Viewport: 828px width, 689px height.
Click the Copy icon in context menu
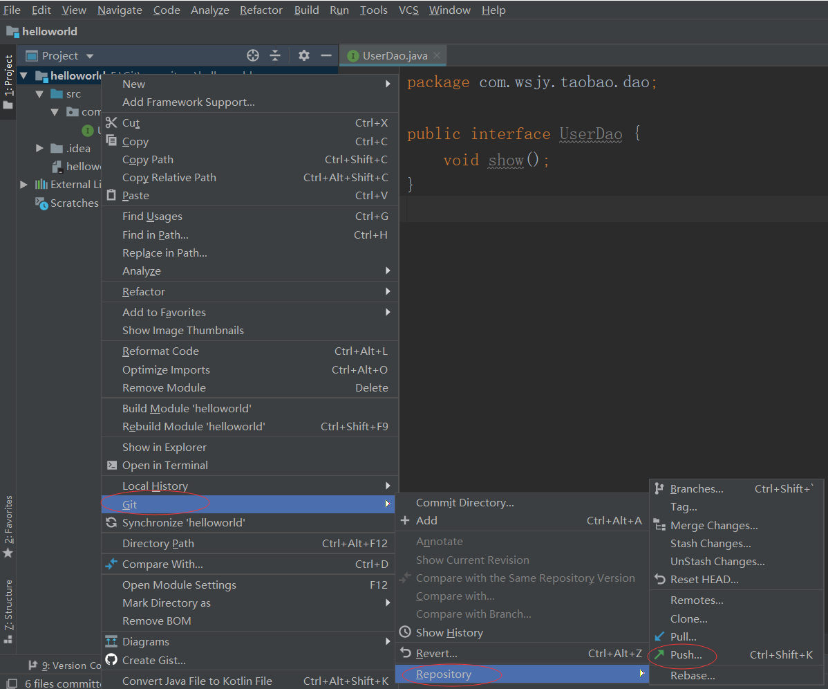click(x=111, y=140)
